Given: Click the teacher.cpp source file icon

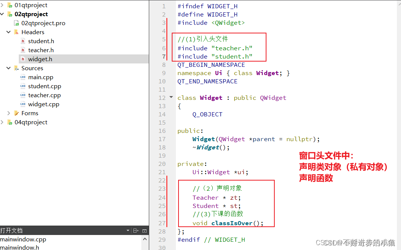Looking at the screenshot, I should pos(23,95).
